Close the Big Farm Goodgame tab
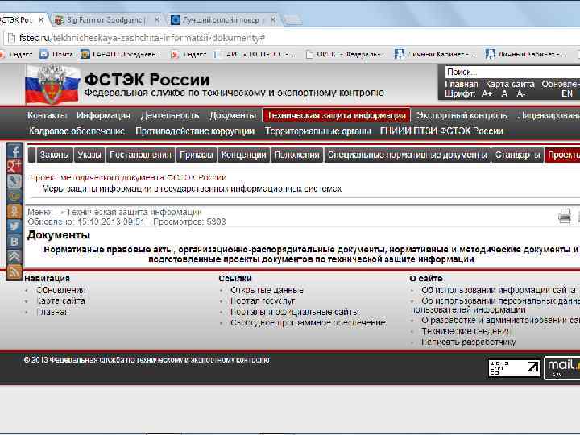The height and width of the screenshot is (435, 580). (157, 19)
